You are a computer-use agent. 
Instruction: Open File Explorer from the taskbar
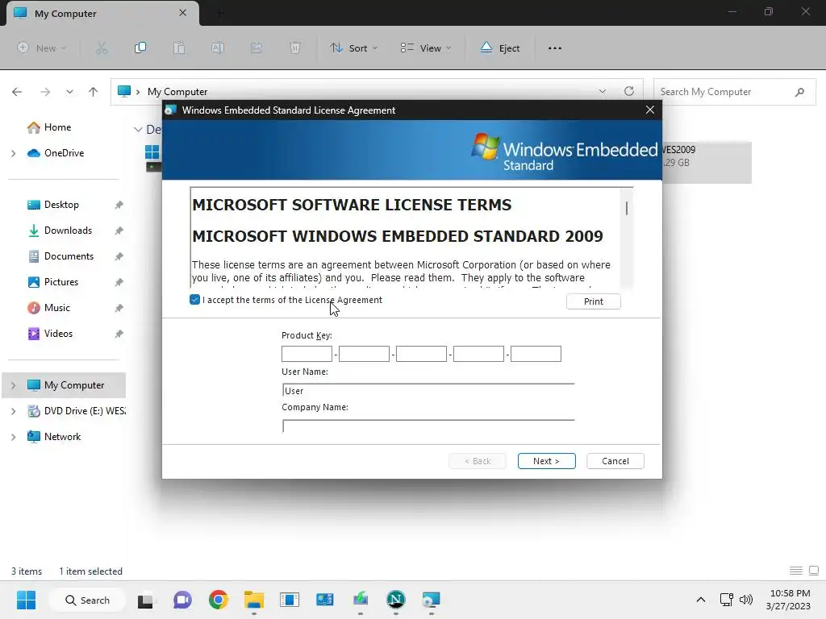click(254, 600)
